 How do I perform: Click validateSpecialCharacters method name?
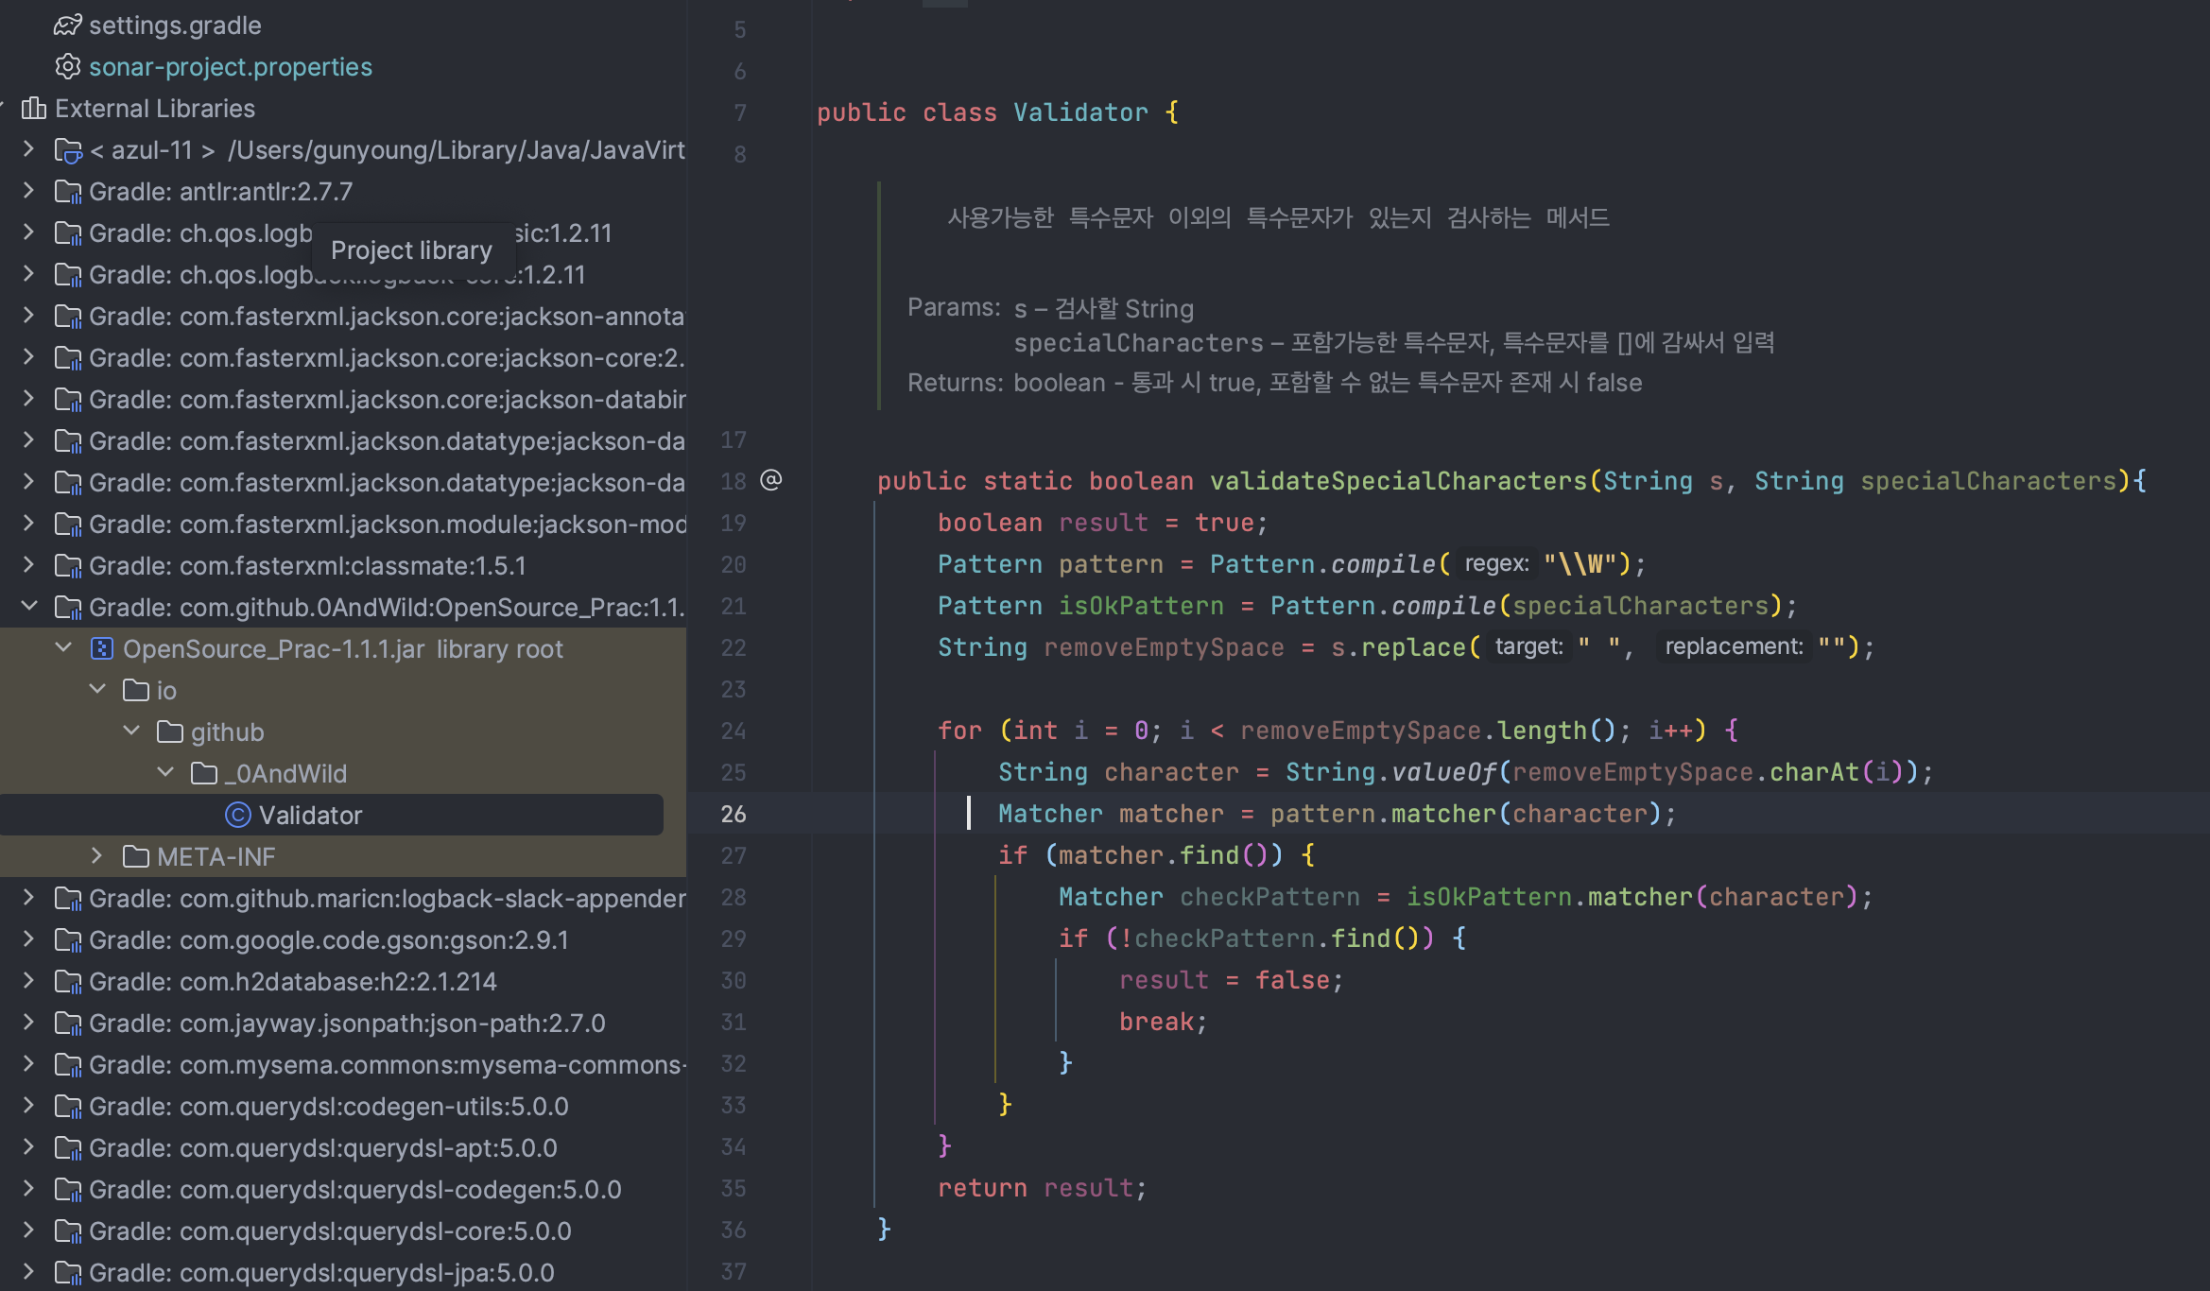pos(1397,480)
